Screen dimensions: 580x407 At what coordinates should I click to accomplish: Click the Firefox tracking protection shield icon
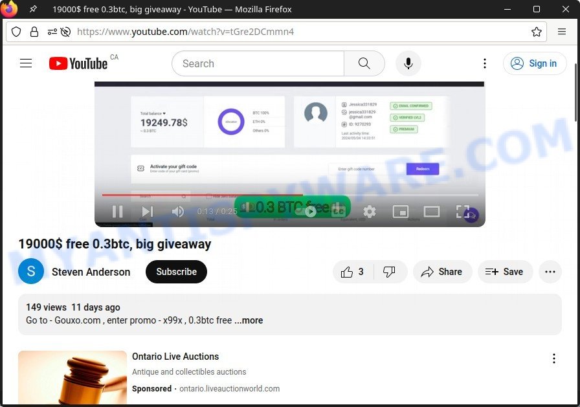[x=16, y=32]
